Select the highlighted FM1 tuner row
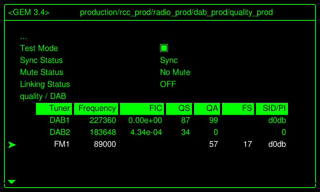The height and width of the screenshot is (192, 320). pos(62,144)
